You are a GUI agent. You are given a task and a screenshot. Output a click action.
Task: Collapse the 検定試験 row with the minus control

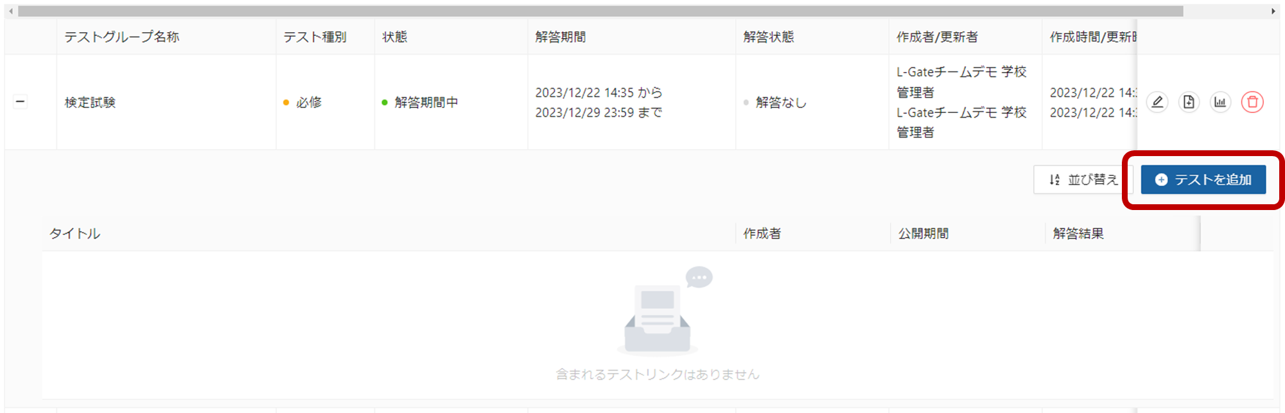(19, 100)
